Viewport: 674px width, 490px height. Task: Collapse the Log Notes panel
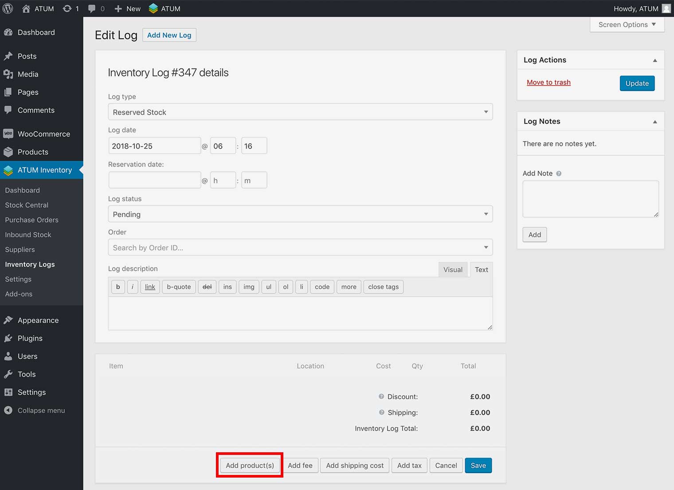pos(655,122)
